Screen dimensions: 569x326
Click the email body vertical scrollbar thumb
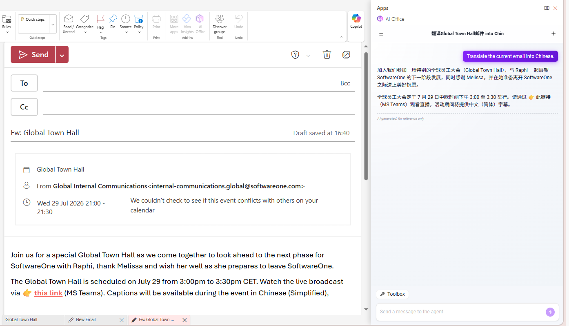(x=366, y=116)
